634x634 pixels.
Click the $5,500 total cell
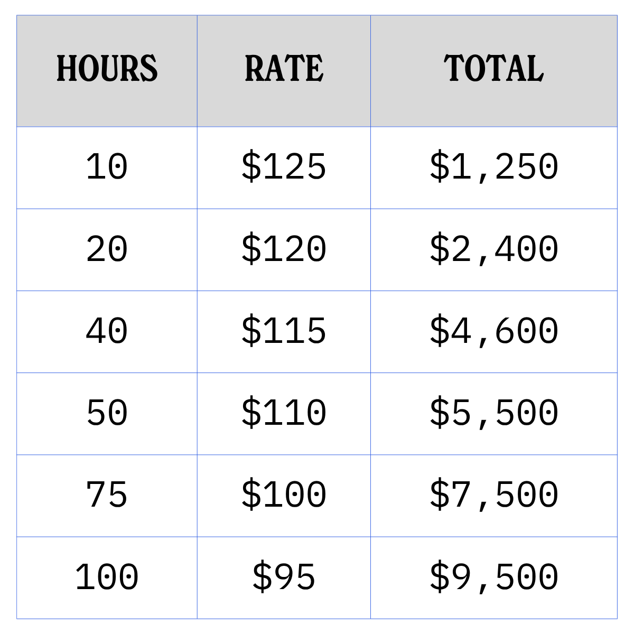pyautogui.click(x=494, y=414)
